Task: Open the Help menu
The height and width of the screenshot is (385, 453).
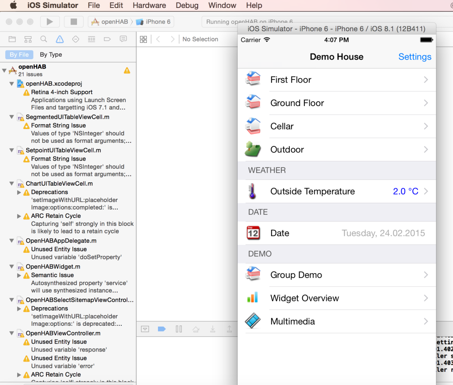Action: (x=254, y=5)
